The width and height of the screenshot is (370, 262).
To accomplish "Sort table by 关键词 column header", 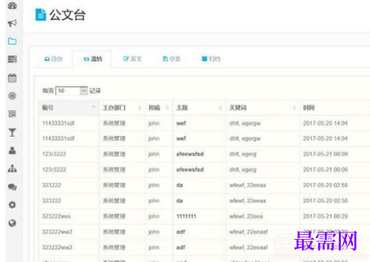I will point(263,108).
